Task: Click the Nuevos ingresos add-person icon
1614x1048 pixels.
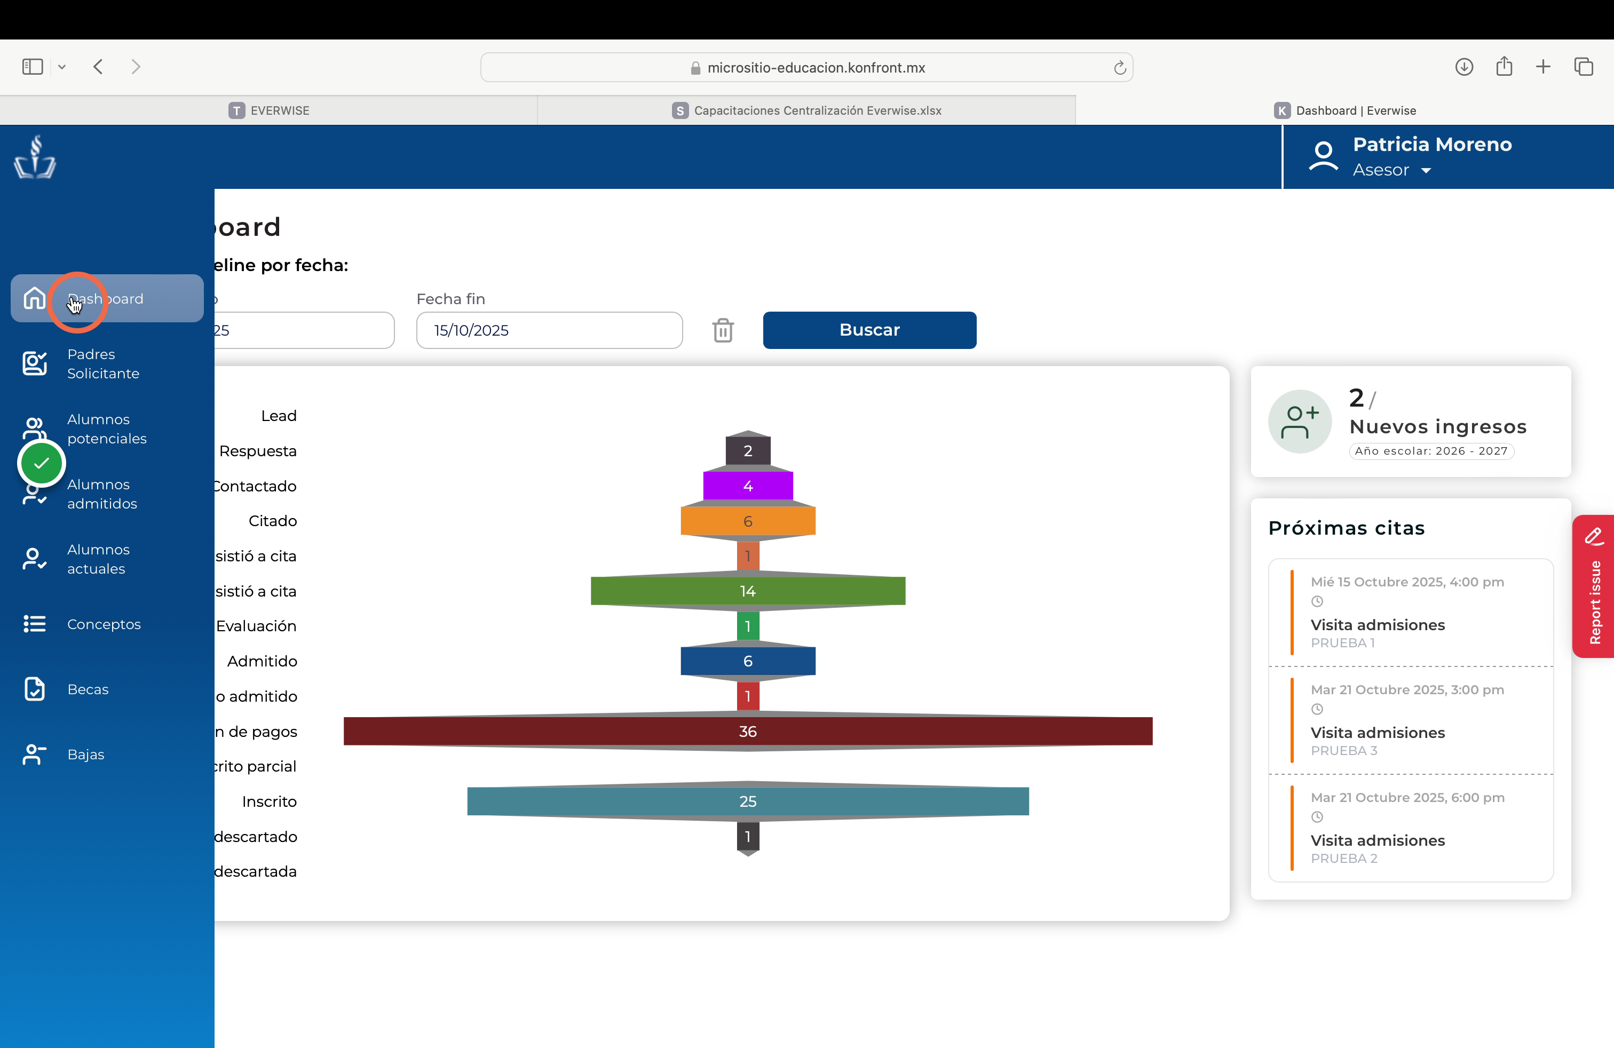Action: [x=1299, y=421]
